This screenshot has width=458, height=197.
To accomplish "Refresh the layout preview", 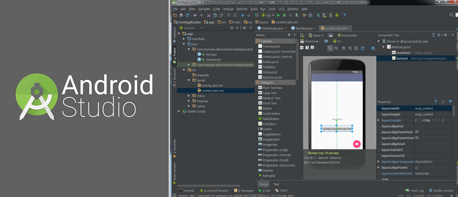I will pos(363,48).
